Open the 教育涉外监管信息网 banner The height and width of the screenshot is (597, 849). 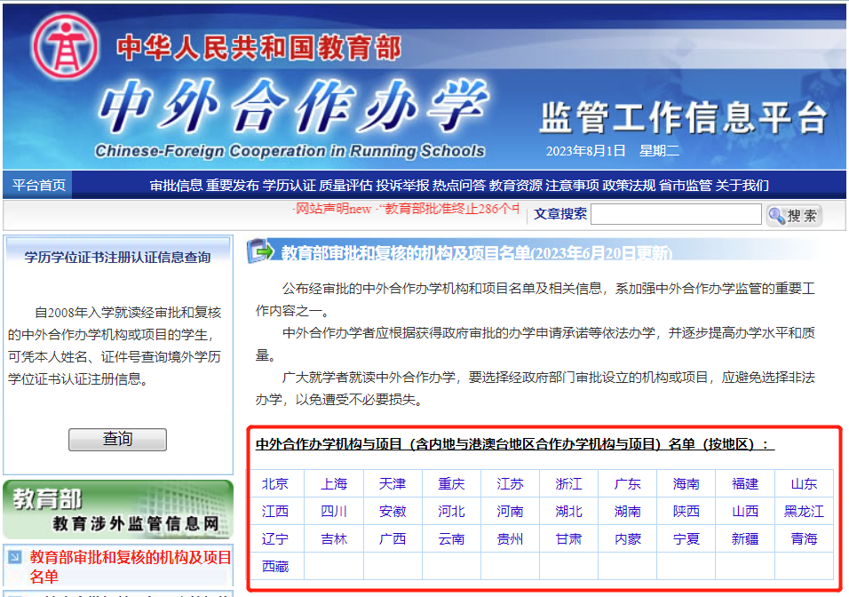[x=118, y=510]
